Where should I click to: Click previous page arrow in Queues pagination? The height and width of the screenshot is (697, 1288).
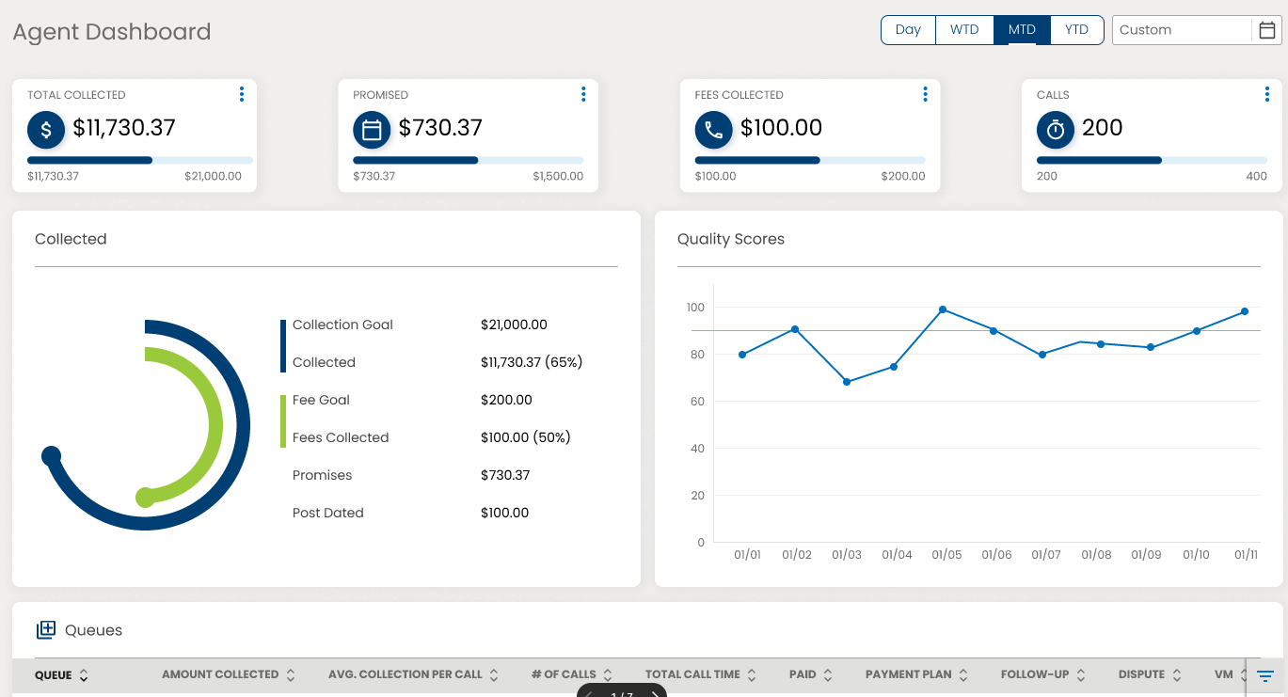tap(588, 693)
